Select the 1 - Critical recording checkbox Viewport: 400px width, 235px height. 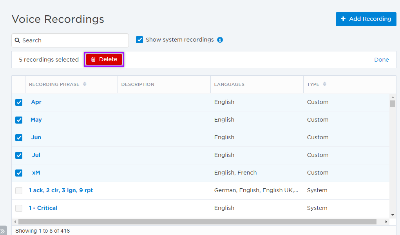coord(19,208)
